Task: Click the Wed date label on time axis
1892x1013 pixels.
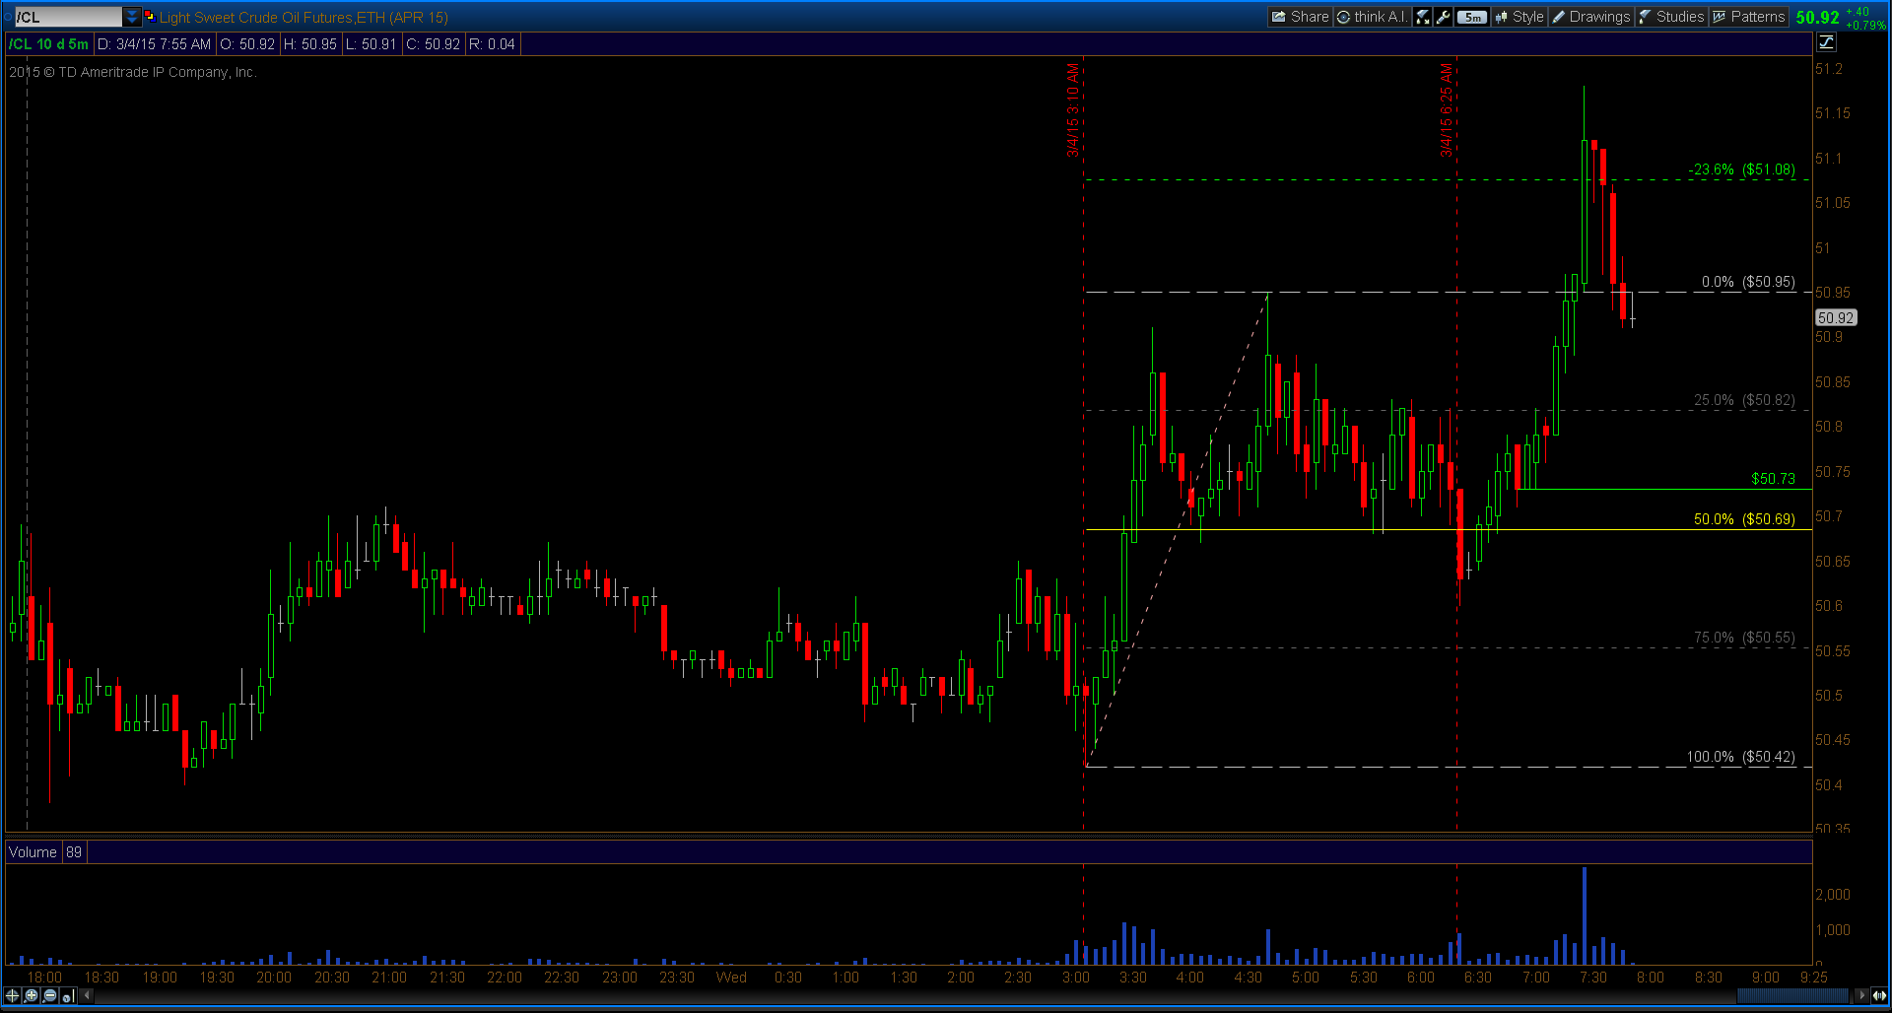Action: 731,978
